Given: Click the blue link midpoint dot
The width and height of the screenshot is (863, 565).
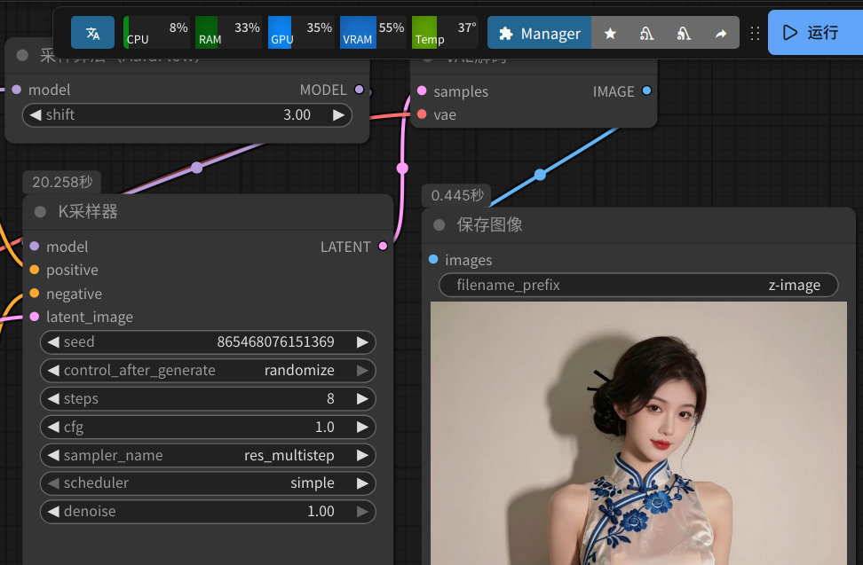Looking at the screenshot, I should coord(540,175).
